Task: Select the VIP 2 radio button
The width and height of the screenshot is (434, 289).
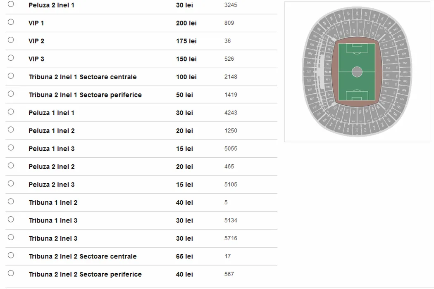Action: (11, 40)
